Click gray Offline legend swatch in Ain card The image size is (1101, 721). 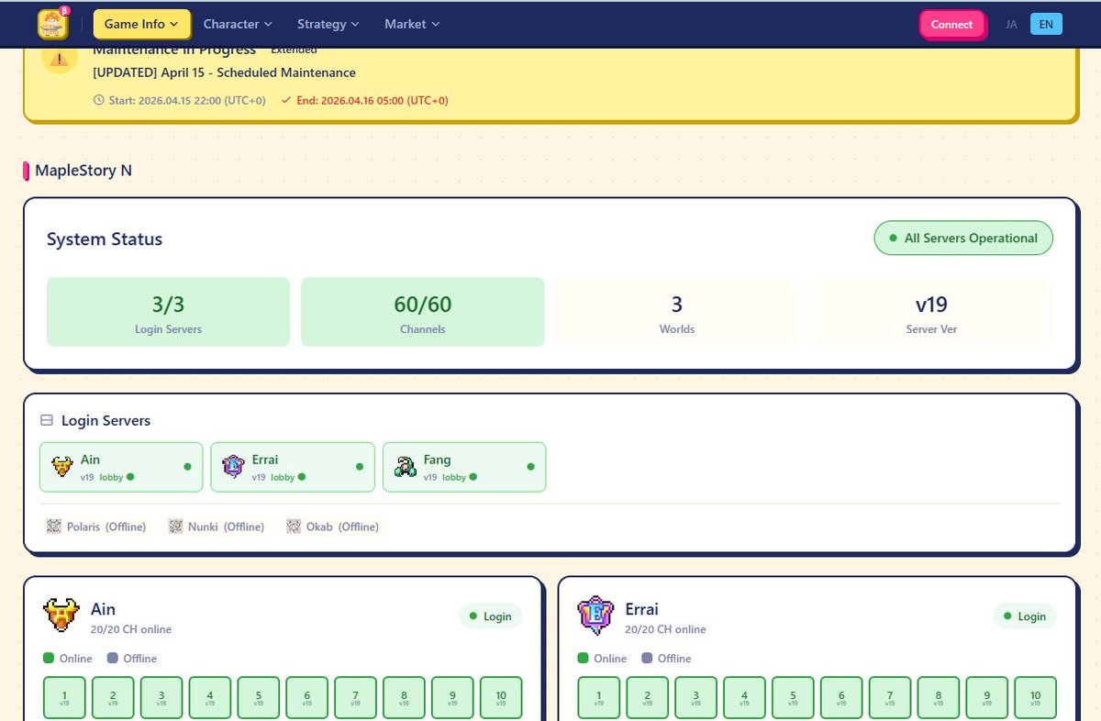[113, 658]
